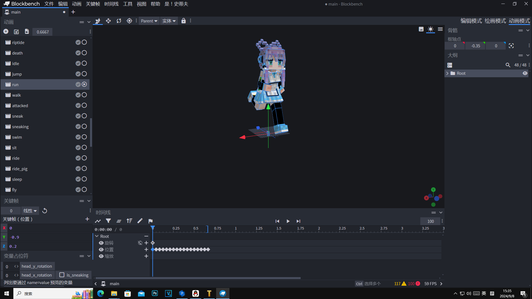Click the timeline sort channels icon

(x=129, y=221)
